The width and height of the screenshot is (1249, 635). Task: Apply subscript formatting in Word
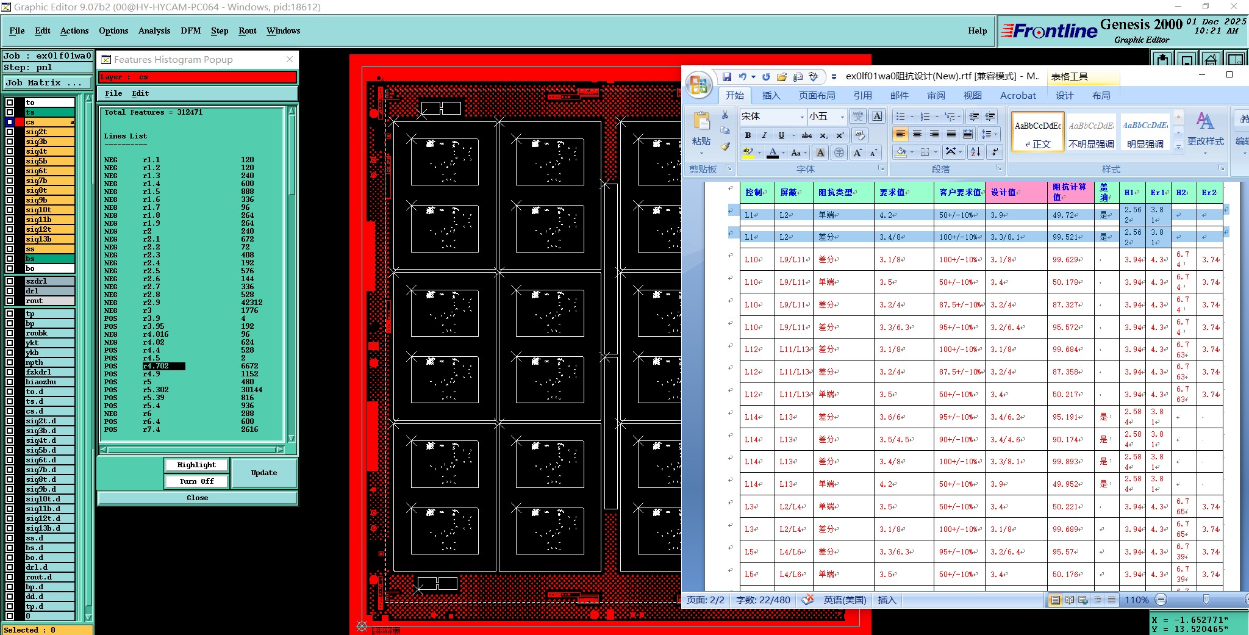point(824,135)
